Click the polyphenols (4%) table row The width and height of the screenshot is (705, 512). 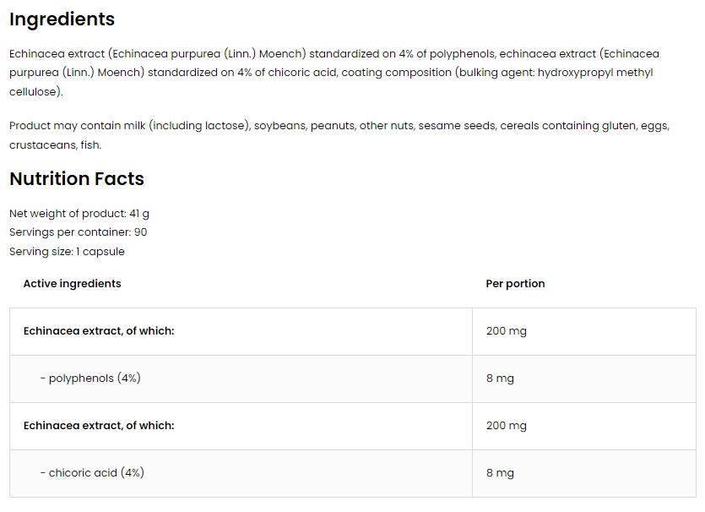point(353,379)
